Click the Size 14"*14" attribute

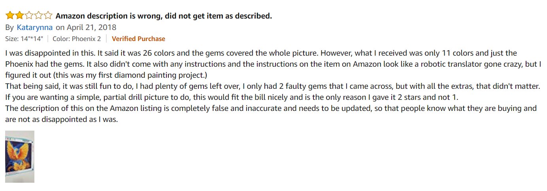(24, 39)
